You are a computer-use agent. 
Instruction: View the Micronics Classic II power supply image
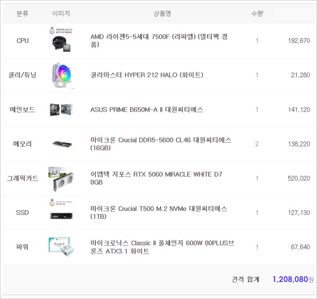coord(61,247)
